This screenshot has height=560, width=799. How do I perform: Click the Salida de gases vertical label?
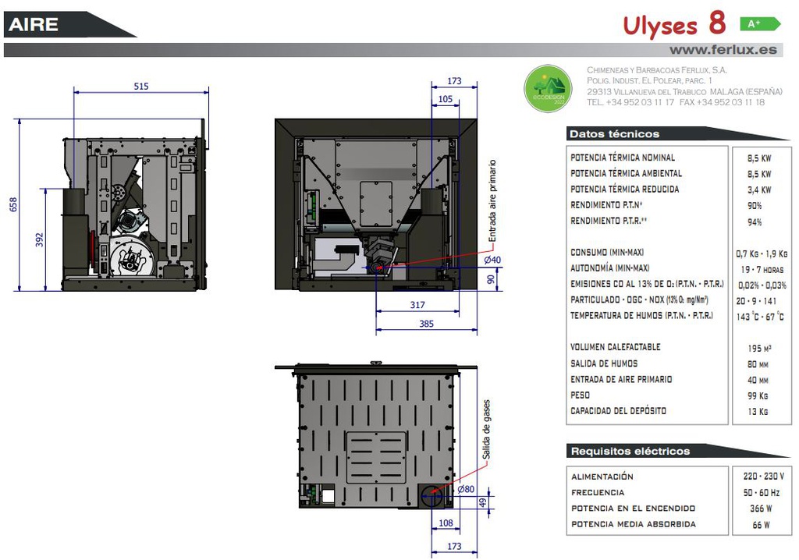click(x=486, y=427)
